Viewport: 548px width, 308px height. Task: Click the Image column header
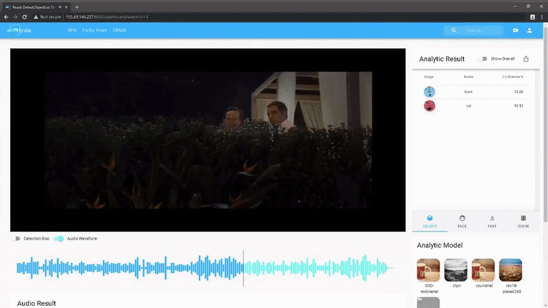coord(429,77)
